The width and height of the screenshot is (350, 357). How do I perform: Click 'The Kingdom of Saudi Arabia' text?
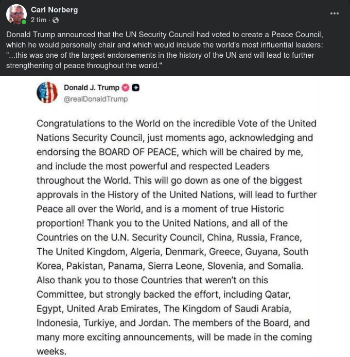point(222,309)
